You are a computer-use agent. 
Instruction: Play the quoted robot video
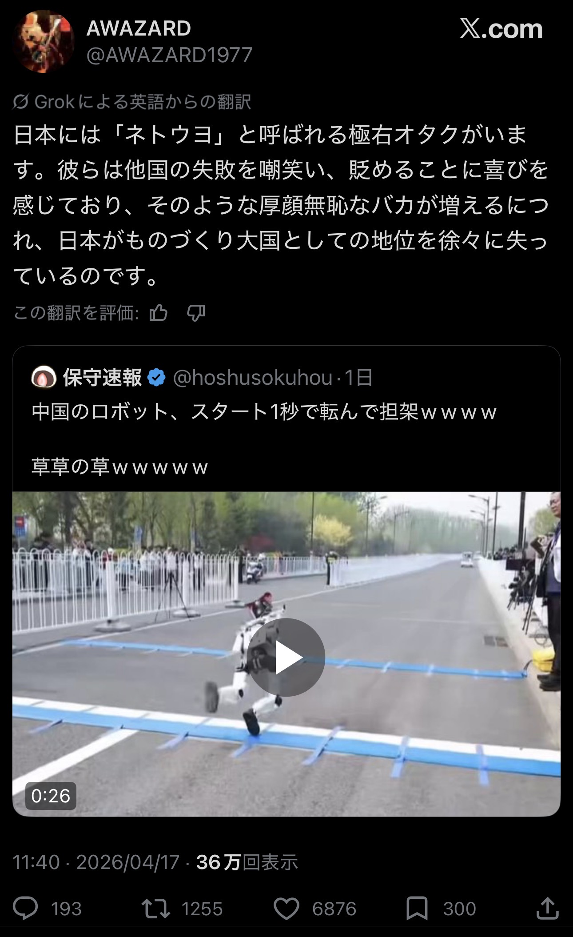[x=286, y=658]
